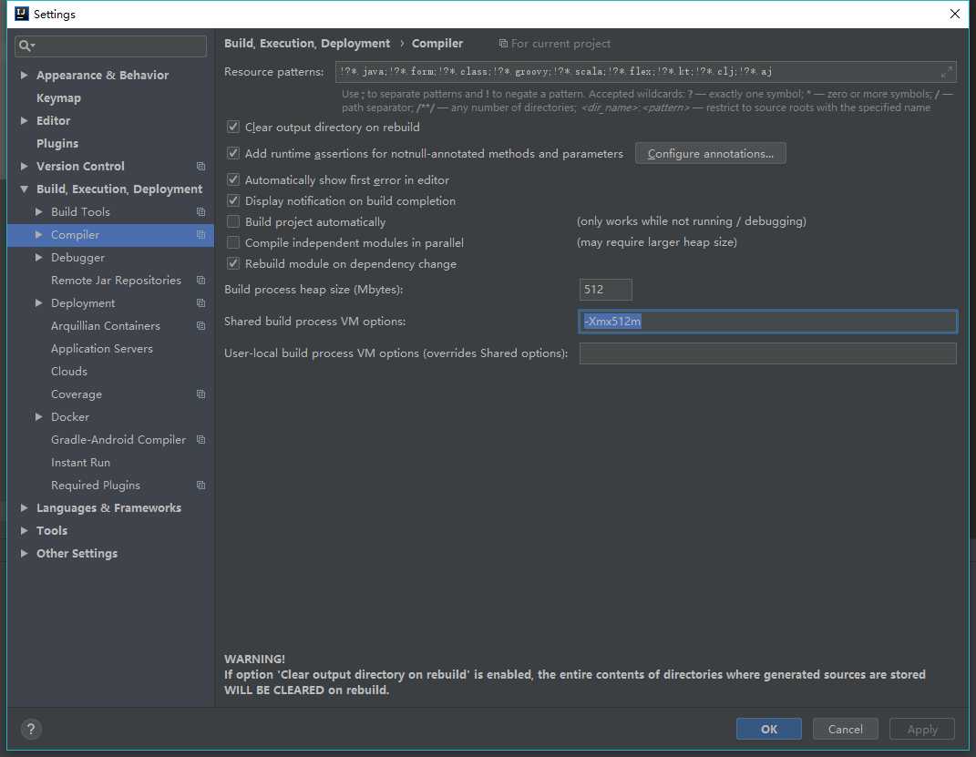Select Gradle-Android Compiler in tree
Image resolution: width=976 pixels, height=757 pixels.
118,440
